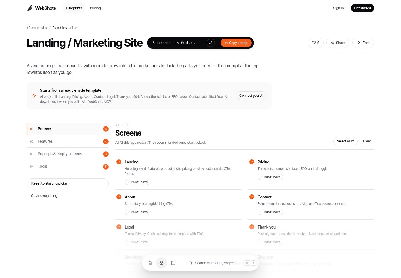Image resolution: width=401 pixels, height=278 pixels.
Task: Copy the prompt with Copy prompt button
Action: [236, 43]
